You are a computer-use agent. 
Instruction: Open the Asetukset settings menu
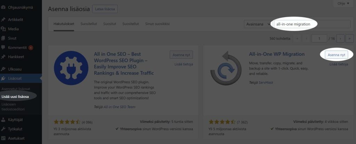click(13, 138)
